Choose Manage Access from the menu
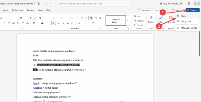201x102 pixels. tap(187, 28)
